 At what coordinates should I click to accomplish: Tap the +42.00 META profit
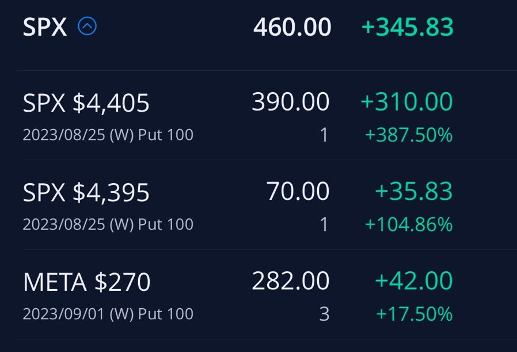(413, 281)
